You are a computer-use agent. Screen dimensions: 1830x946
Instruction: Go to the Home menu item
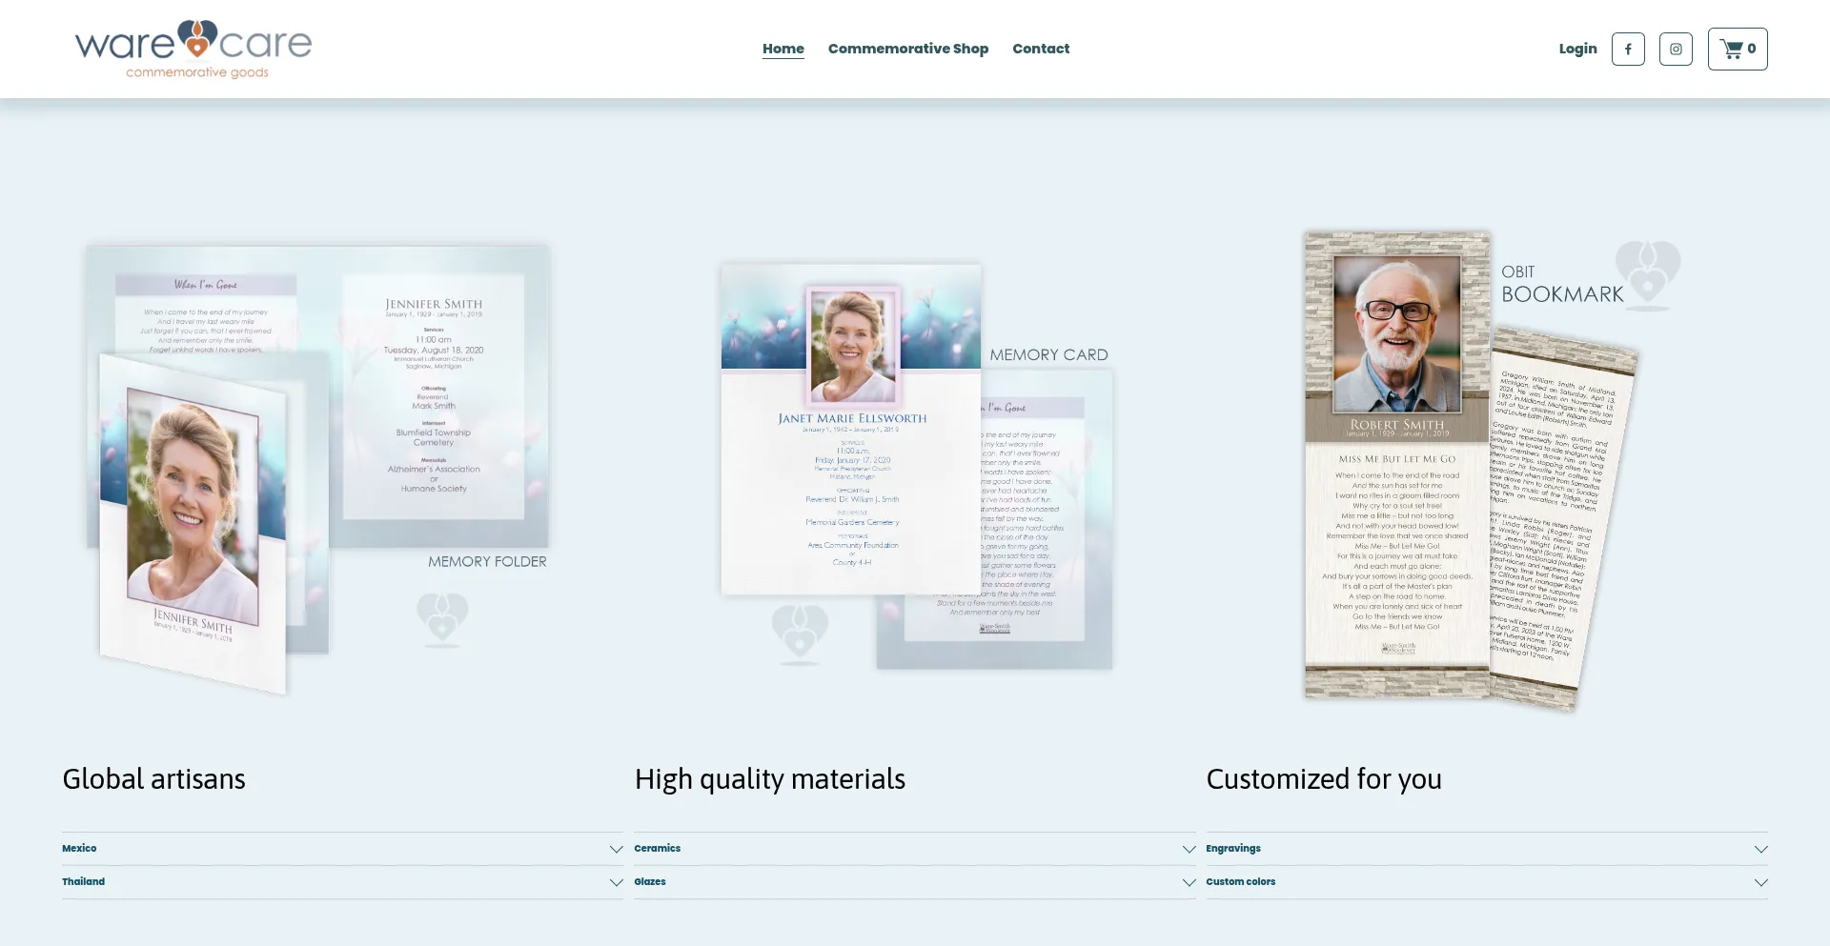(x=783, y=49)
